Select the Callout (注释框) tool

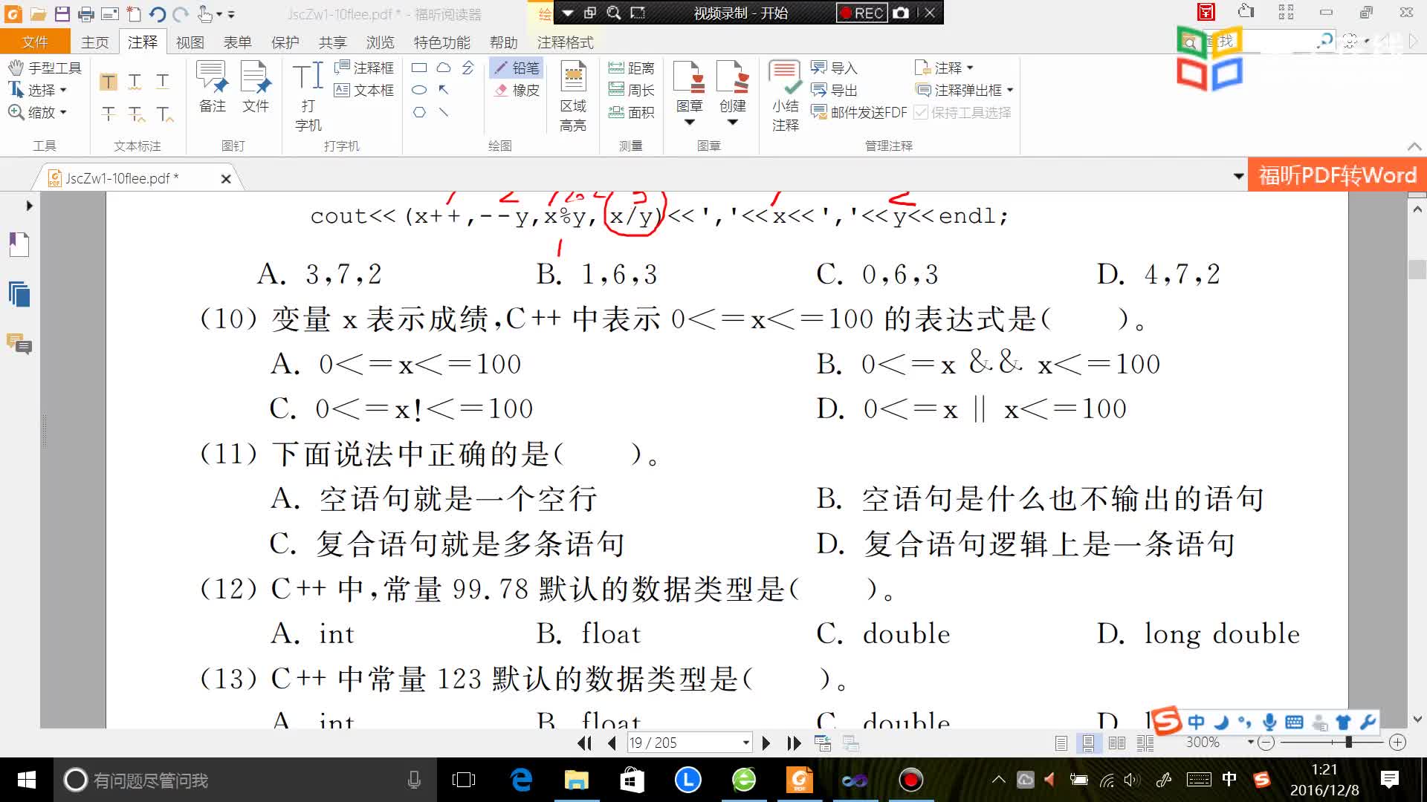[364, 68]
